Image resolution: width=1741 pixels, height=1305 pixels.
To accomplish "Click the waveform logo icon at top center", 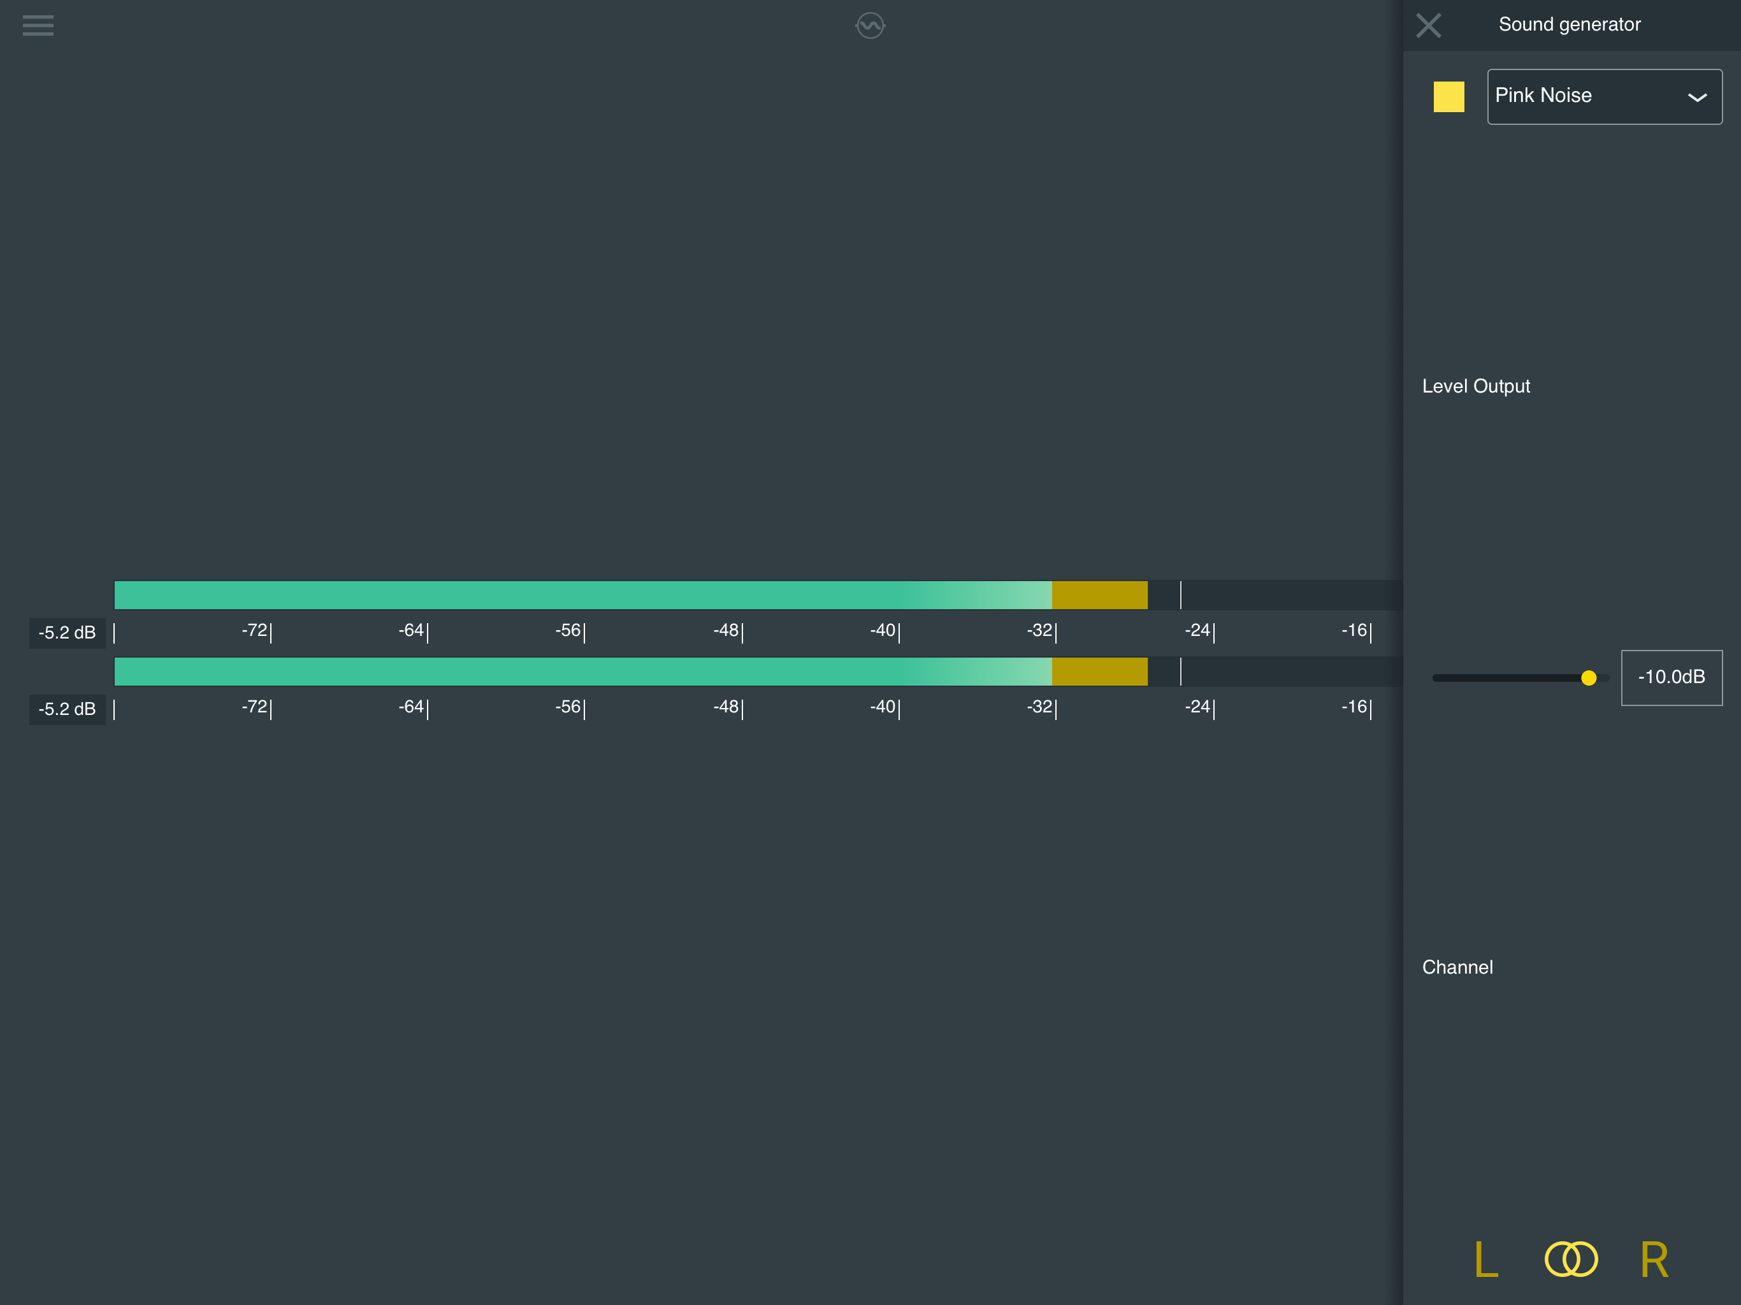I will click(x=870, y=25).
